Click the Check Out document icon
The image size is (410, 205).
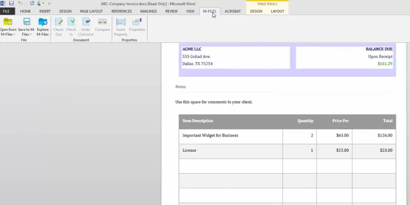click(58, 22)
